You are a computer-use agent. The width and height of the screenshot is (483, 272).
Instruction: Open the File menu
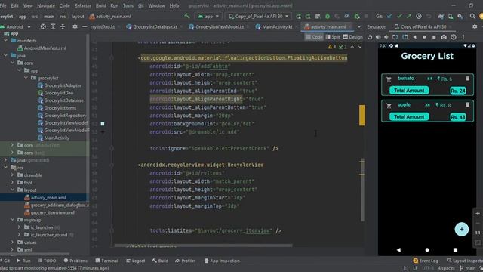coord(3,5)
